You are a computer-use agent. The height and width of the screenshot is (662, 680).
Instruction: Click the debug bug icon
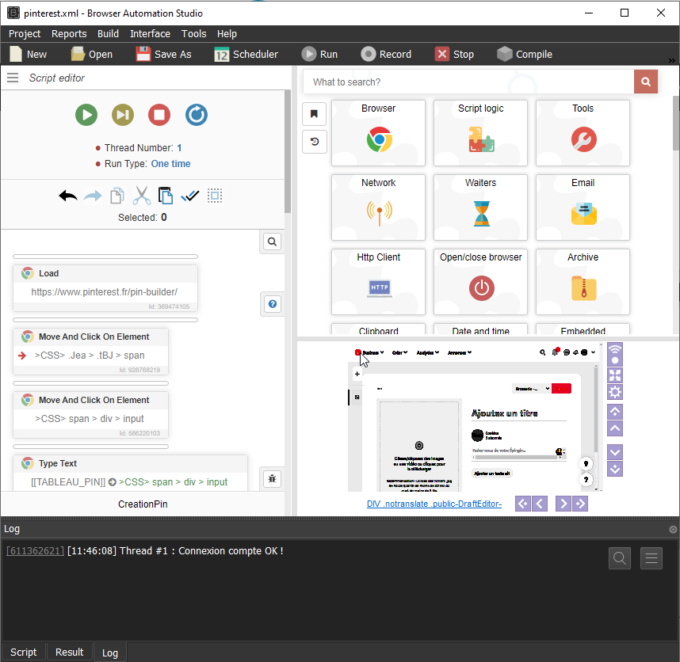click(x=272, y=479)
